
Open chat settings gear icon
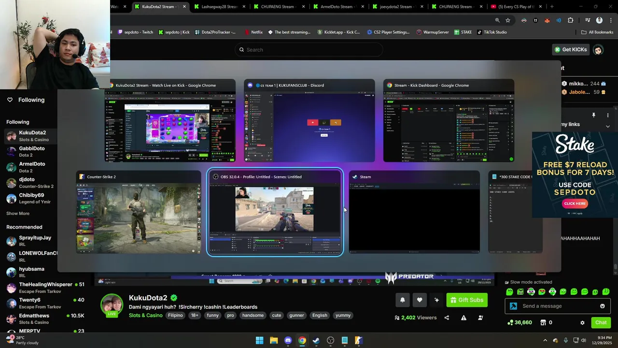pos(582,322)
